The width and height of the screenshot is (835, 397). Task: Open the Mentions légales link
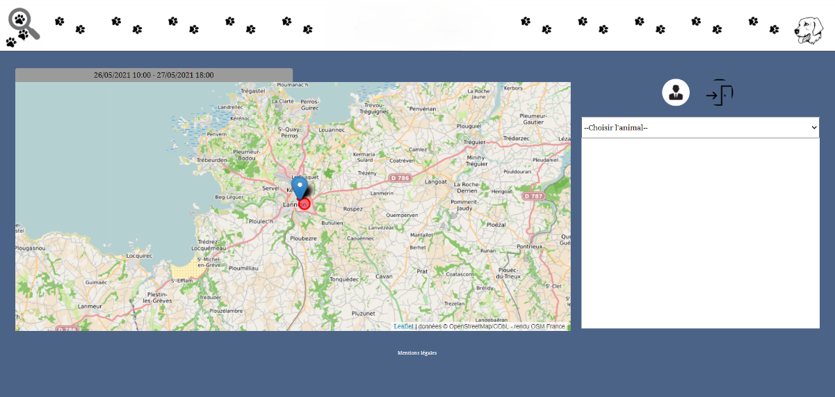417,353
